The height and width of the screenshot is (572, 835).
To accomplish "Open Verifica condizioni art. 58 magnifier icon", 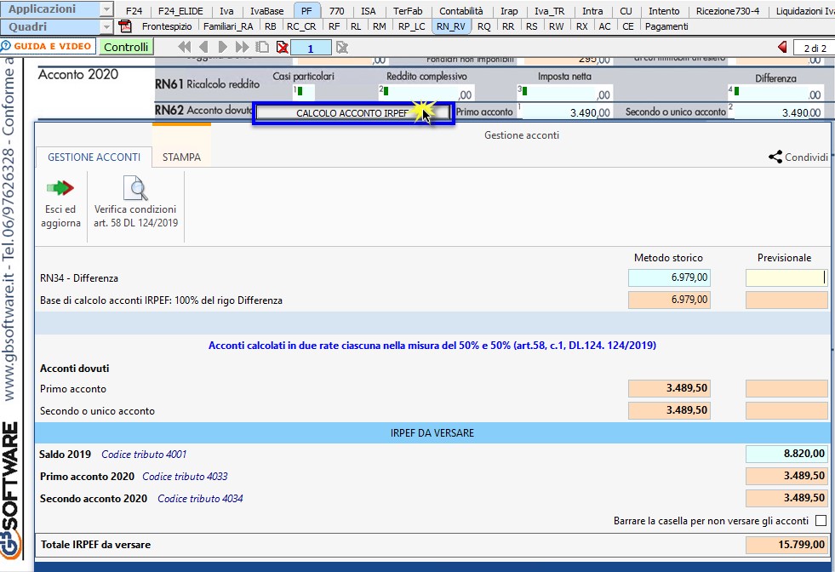I will 134,188.
